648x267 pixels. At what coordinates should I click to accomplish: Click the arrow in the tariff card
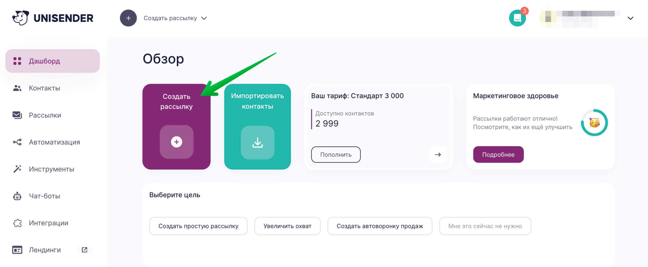(x=438, y=155)
